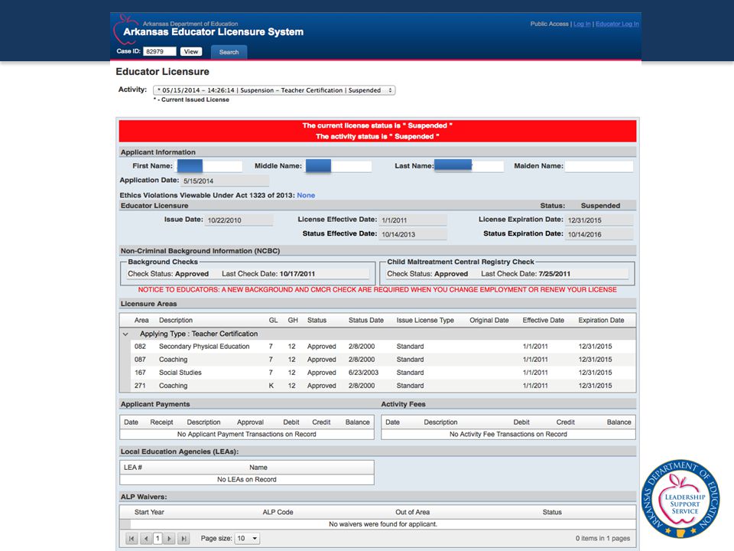Screen dimensions: 734x551
Task: Click the ALP Code column header
Action: (x=278, y=512)
